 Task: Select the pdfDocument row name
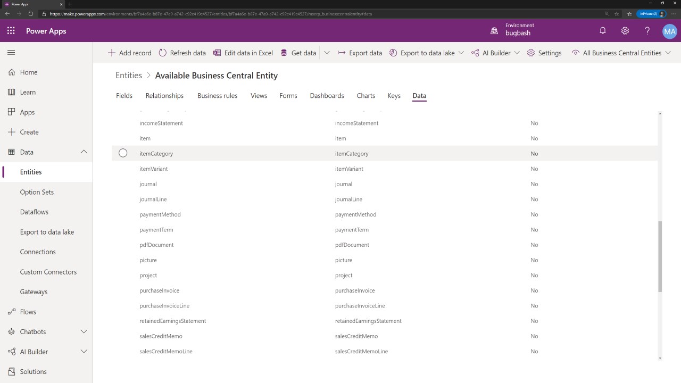pyautogui.click(x=156, y=245)
